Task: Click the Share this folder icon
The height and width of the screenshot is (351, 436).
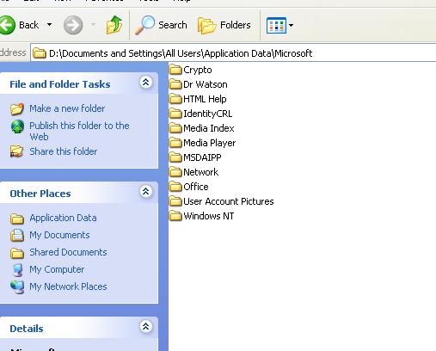Action: [16, 151]
